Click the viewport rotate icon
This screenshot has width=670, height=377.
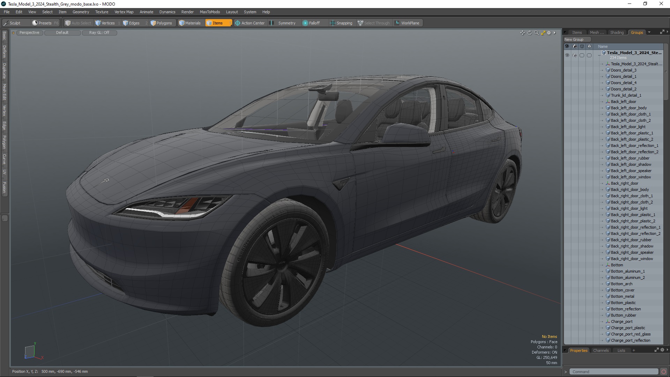point(529,33)
